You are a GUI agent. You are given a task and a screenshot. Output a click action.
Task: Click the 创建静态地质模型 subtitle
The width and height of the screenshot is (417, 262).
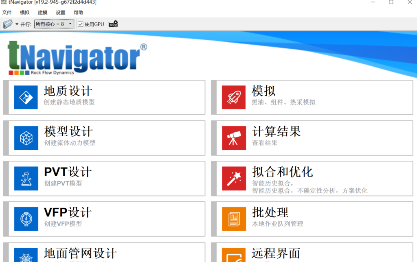(69, 102)
